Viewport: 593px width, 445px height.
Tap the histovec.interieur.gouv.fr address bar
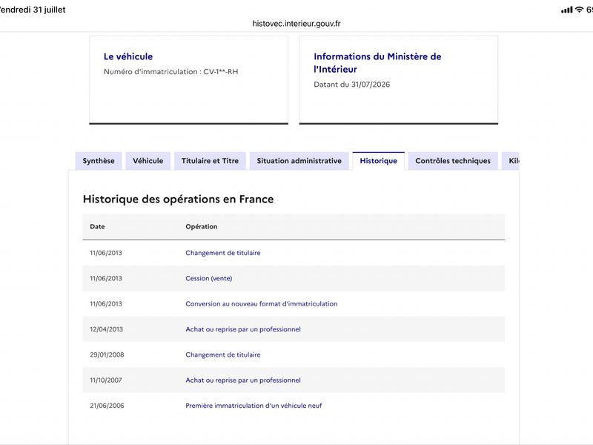pos(296,24)
